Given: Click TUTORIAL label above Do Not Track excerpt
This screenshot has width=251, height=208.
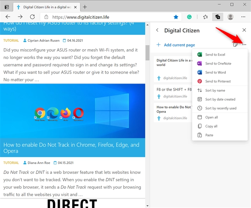Looking at the screenshot, I should (11, 163).
